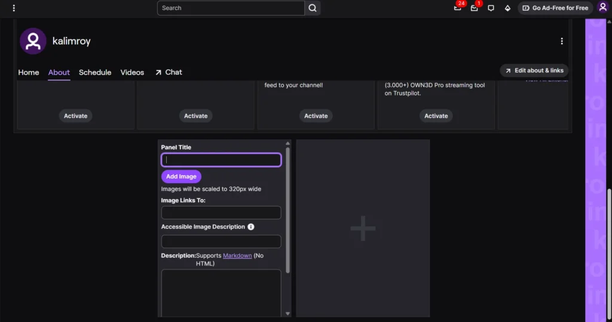
Task: Click the info icon next to Accessible Image Description
Action: click(x=251, y=227)
